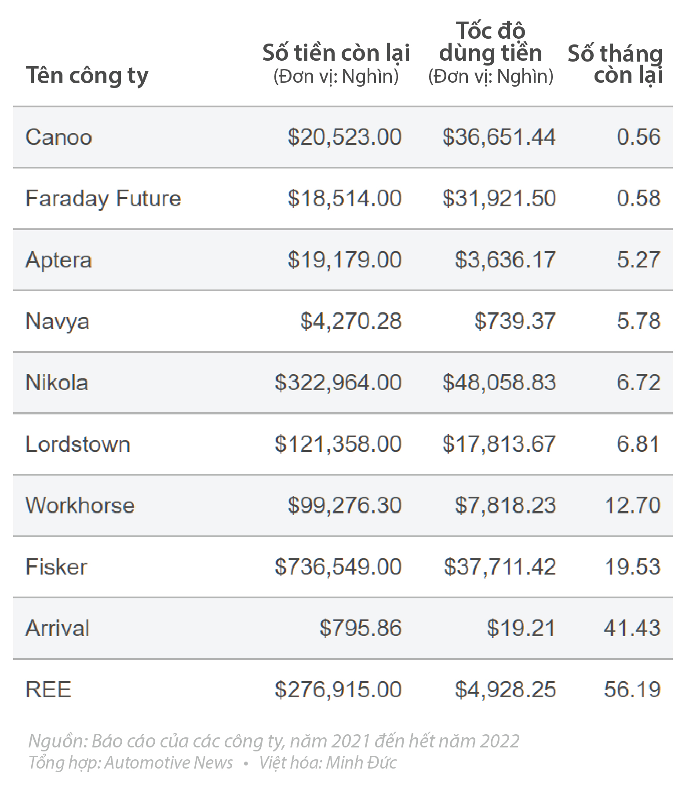
Task: Click the "Tên công ty" column header
Action: [x=87, y=75]
